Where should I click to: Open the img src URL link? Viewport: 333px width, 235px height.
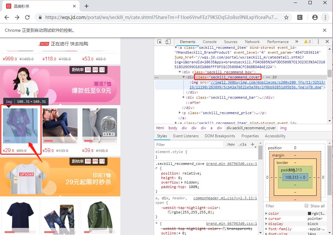coord(257,85)
